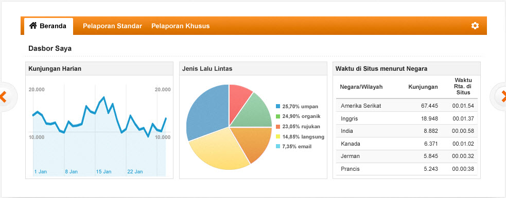Viewport: 506px width, 198px height.
Task: Select orange rujukan legend swatch
Action: coord(278,126)
